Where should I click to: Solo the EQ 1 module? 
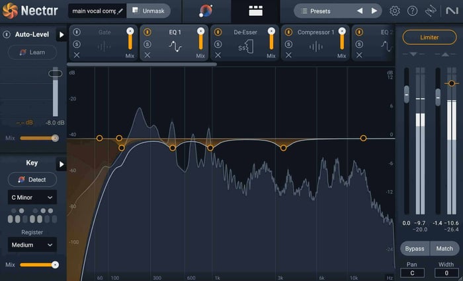click(x=147, y=44)
